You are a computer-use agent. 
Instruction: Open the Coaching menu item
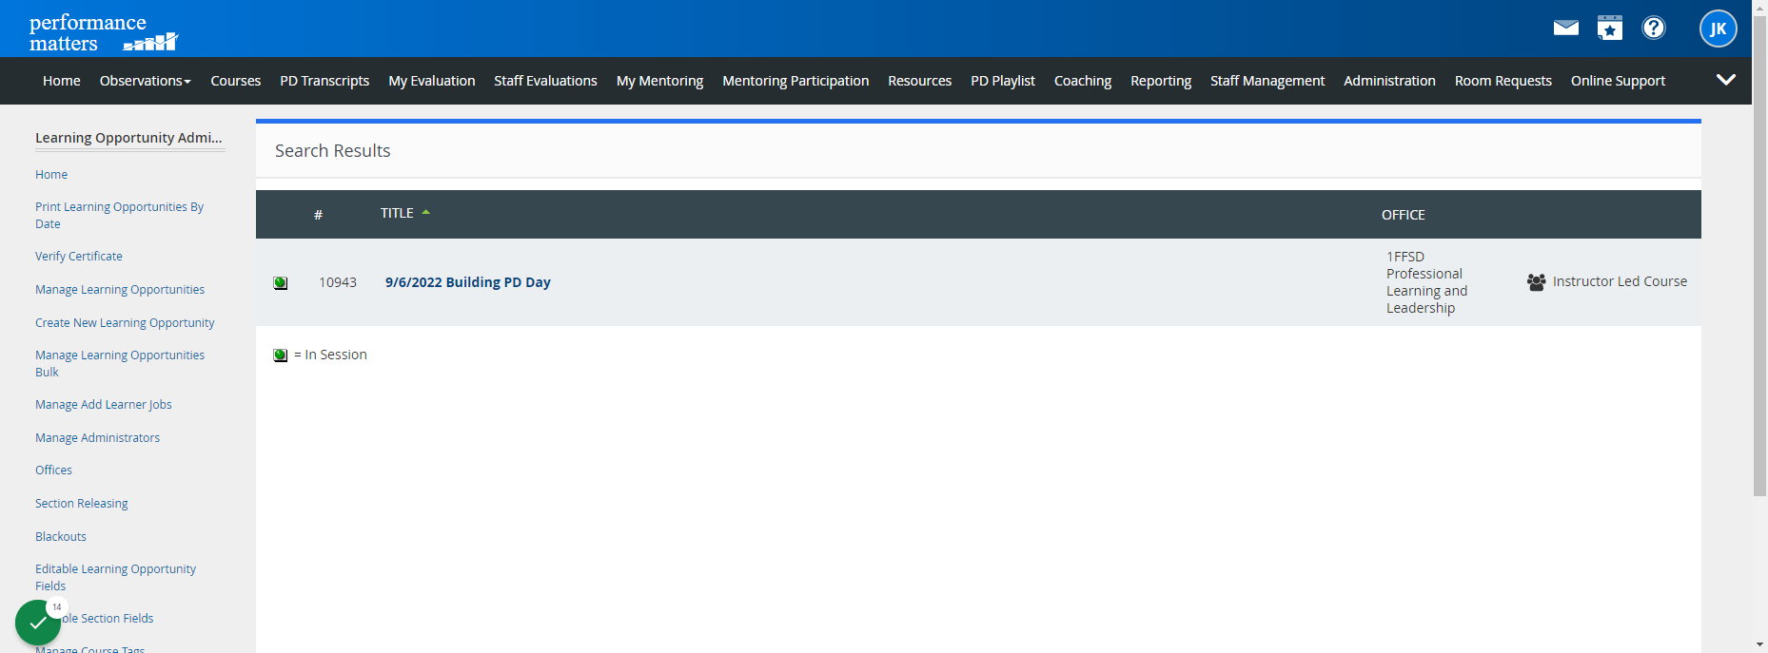pos(1083,81)
